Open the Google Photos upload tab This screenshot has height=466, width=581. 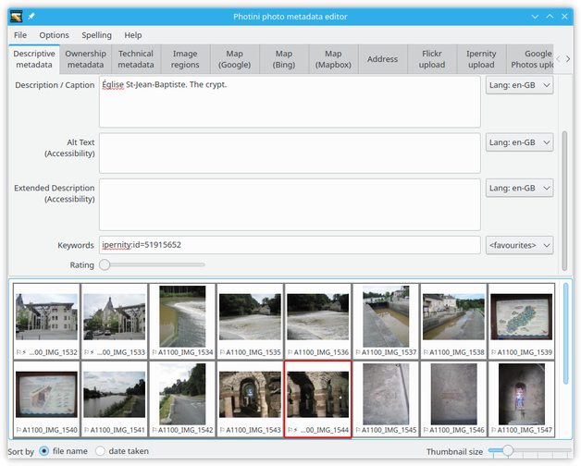pyautogui.click(x=530, y=59)
